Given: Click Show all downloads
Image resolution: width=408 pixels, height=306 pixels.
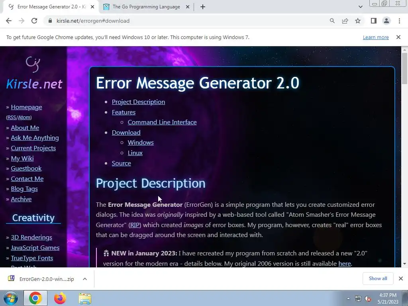Looking at the screenshot, I should pos(378,279).
